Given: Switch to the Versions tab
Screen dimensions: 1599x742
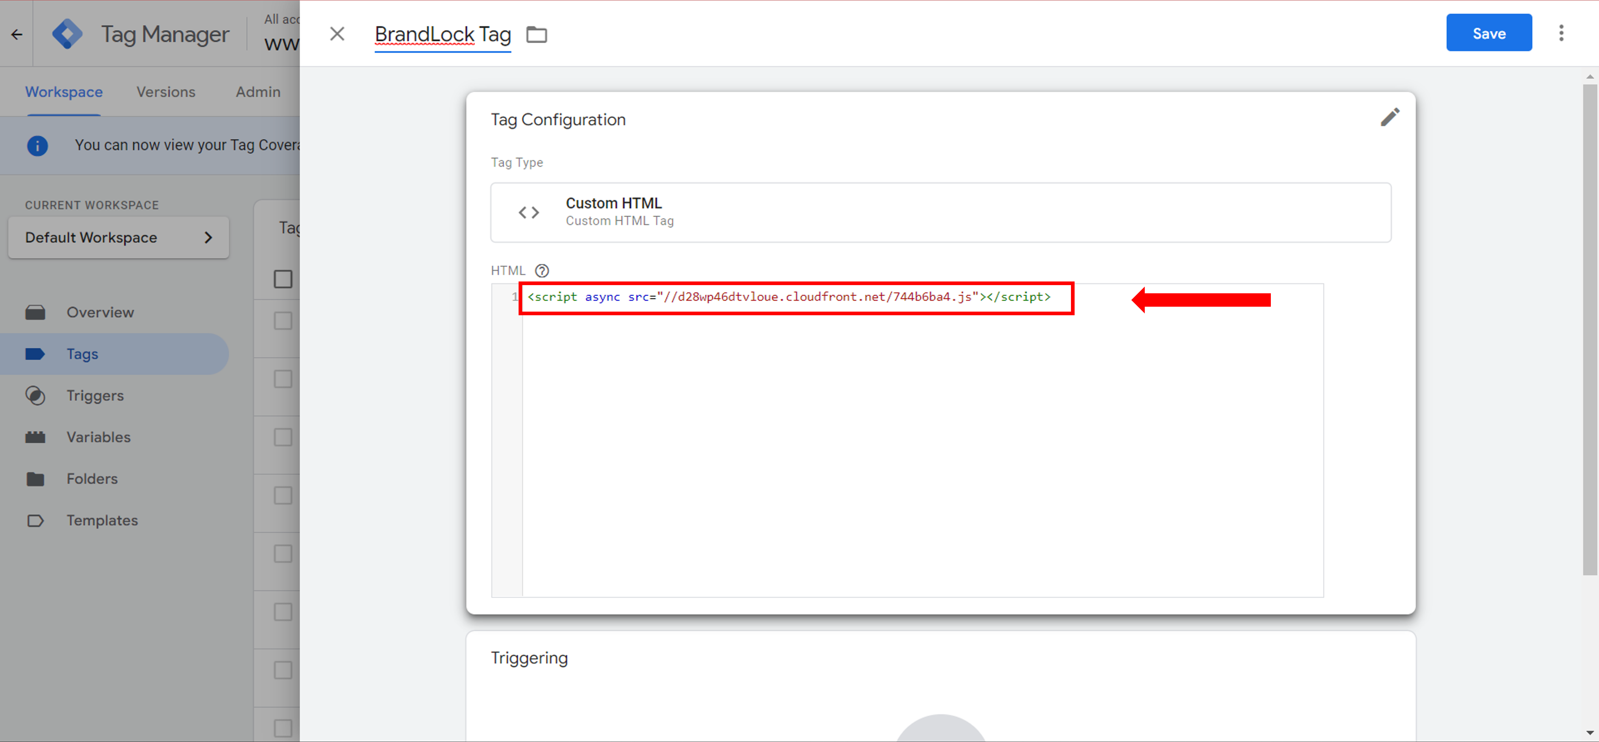Looking at the screenshot, I should 166,92.
